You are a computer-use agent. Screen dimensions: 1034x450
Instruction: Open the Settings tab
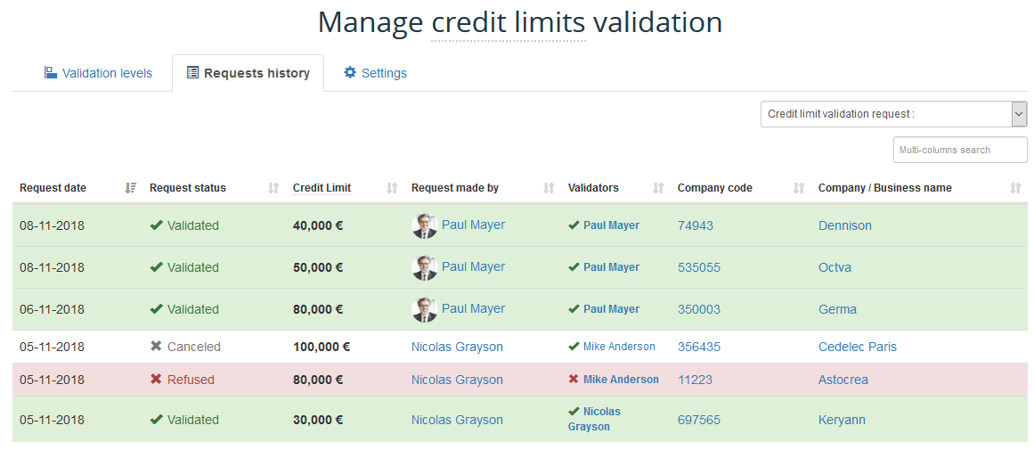[375, 73]
